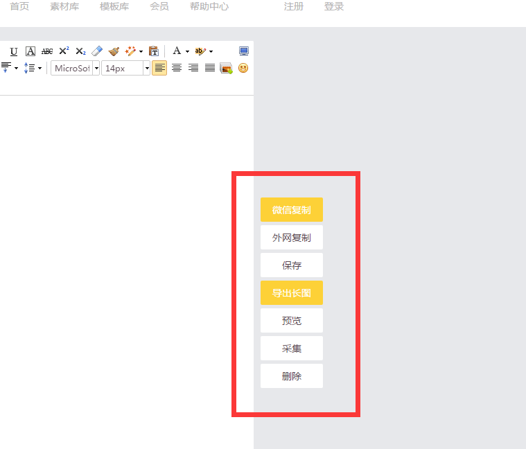Image resolution: width=526 pixels, height=449 pixels.
Task: Open 首页 in the top navigation
Action: (19, 6)
